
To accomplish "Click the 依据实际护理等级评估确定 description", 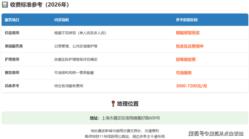I will coord(76,60).
